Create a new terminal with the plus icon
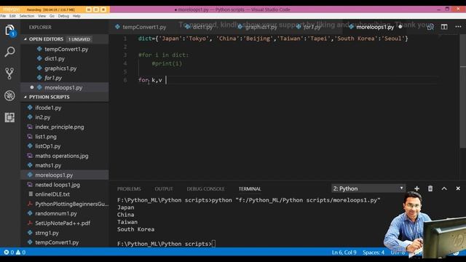Viewport: 466px width, 262px height. [416, 188]
